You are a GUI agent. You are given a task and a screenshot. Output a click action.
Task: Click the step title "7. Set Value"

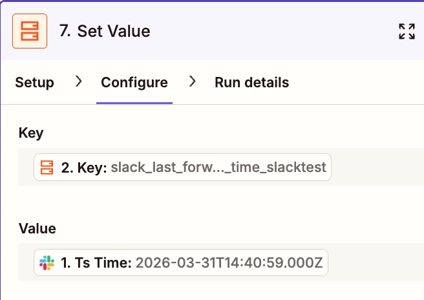coord(104,31)
